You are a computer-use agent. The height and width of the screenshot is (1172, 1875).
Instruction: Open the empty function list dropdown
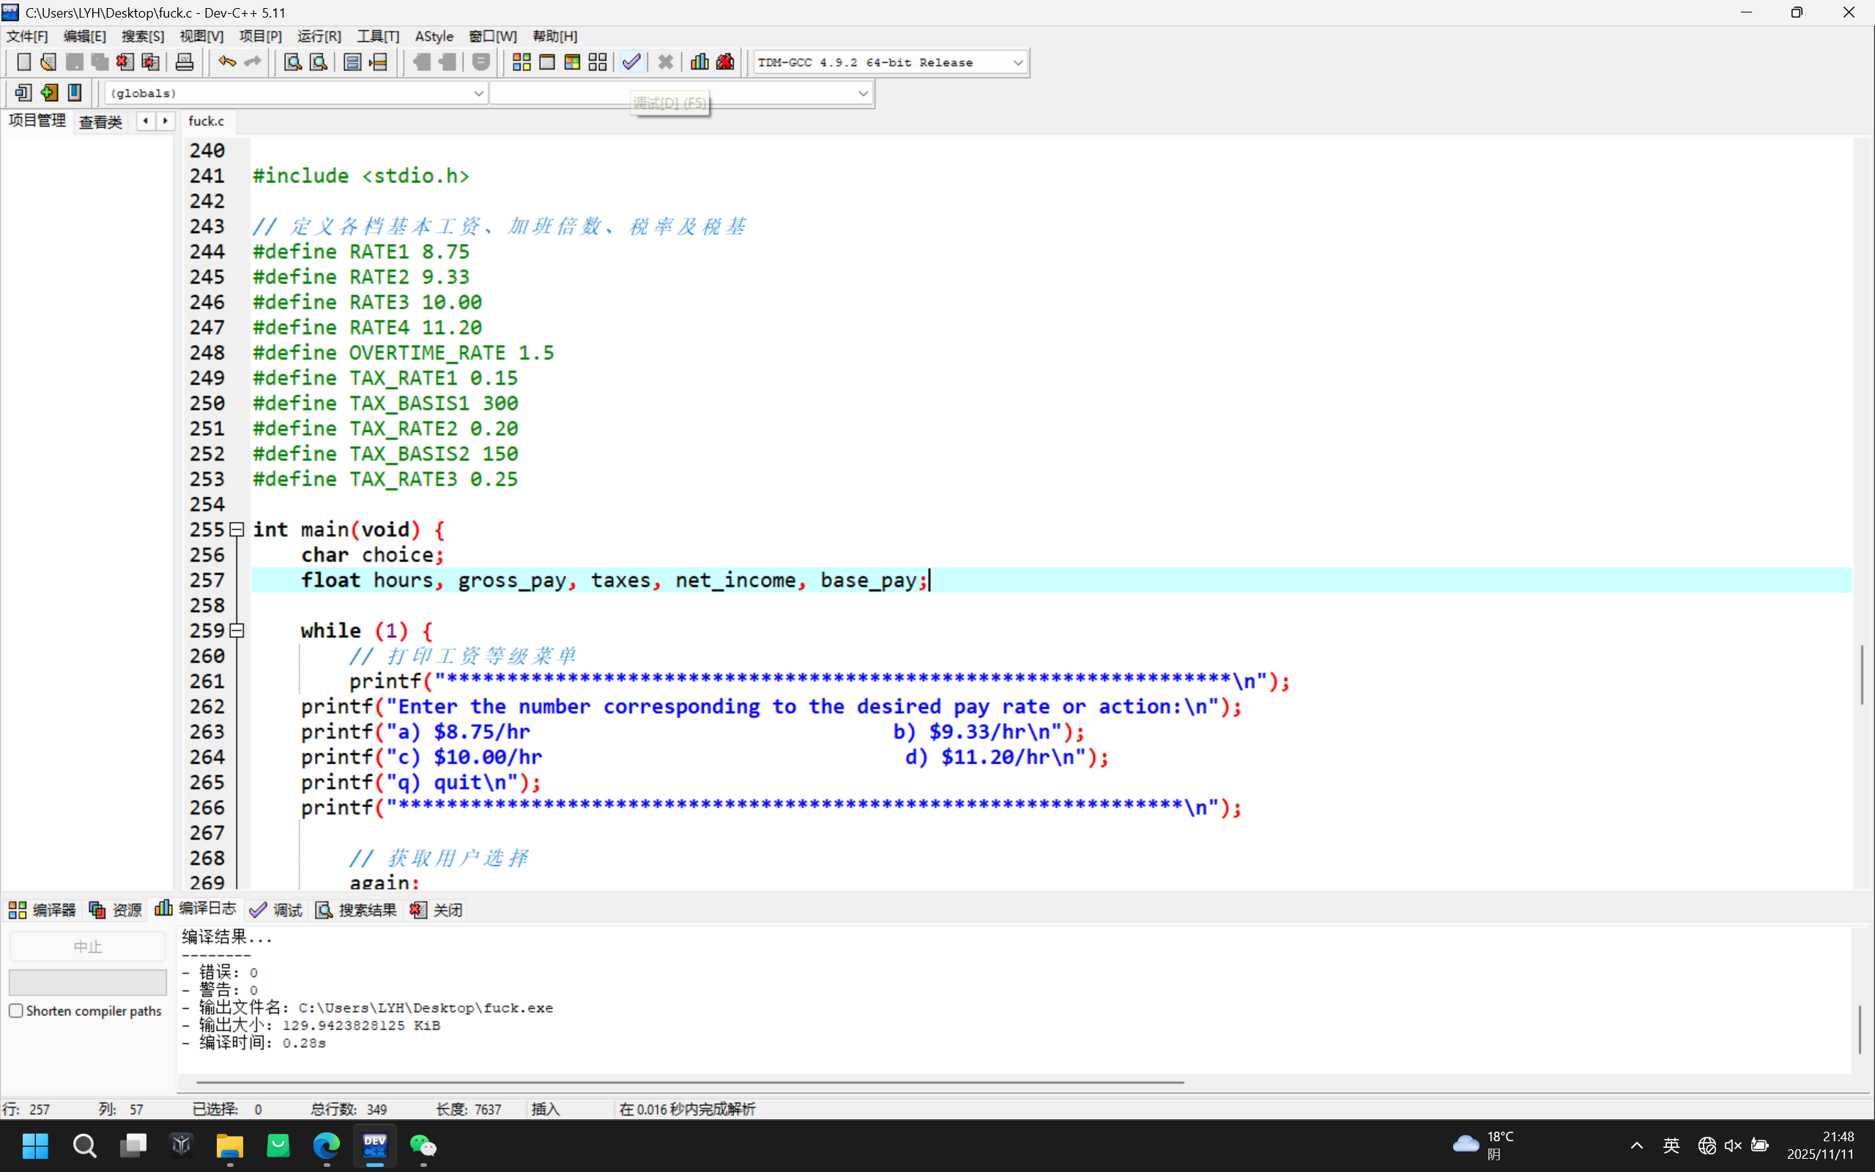(862, 93)
